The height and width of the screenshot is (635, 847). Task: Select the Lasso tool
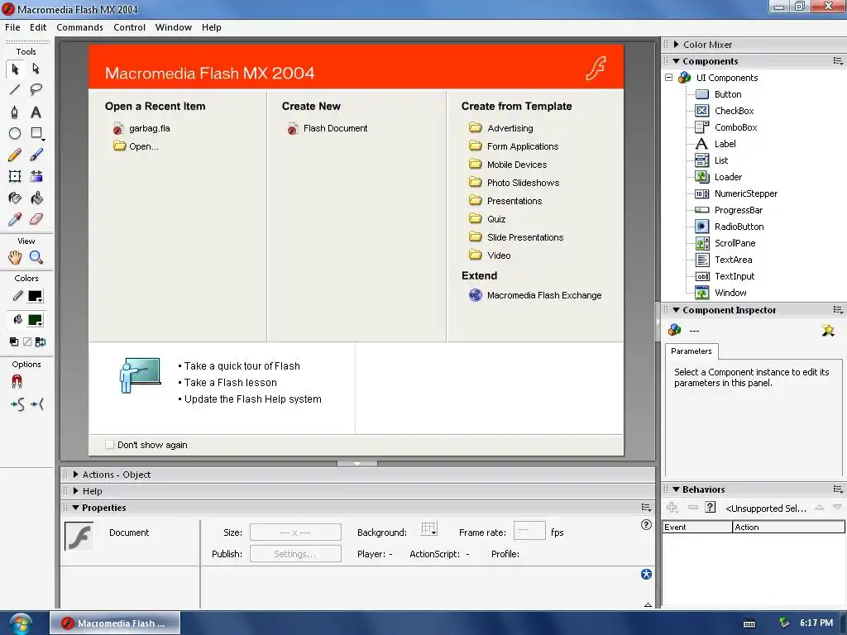(36, 89)
